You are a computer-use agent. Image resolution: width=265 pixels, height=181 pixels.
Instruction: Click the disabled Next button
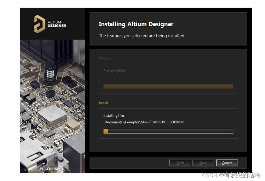(203, 163)
